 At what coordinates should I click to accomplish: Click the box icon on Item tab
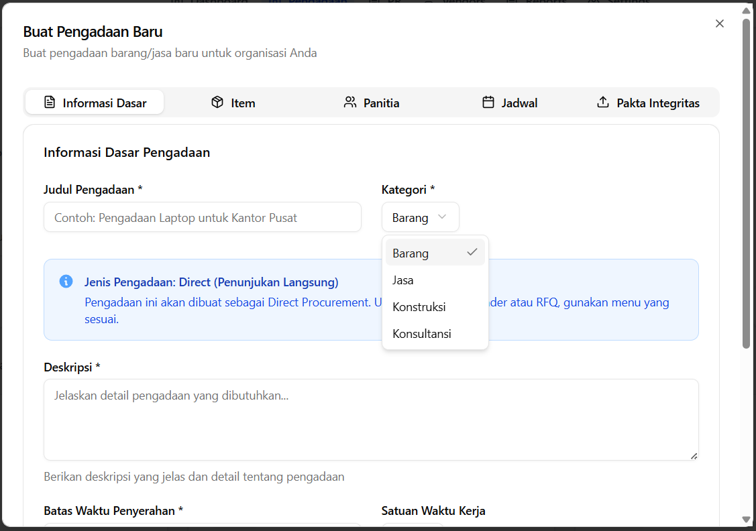coord(217,103)
